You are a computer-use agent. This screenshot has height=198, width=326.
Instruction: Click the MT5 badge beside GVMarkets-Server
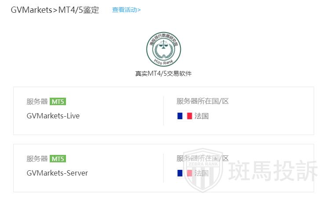[x=58, y=159]
